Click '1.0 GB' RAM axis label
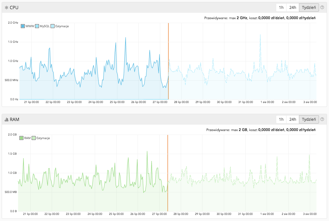Image resolution: width=329 pixels, height=221 pixels. (x=12, y=173)
